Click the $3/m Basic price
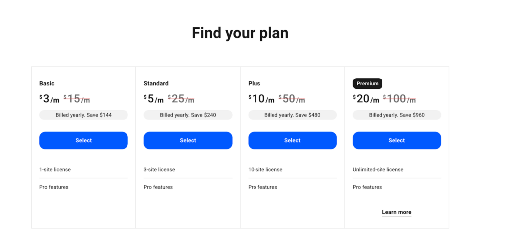 tap(49, 99)
